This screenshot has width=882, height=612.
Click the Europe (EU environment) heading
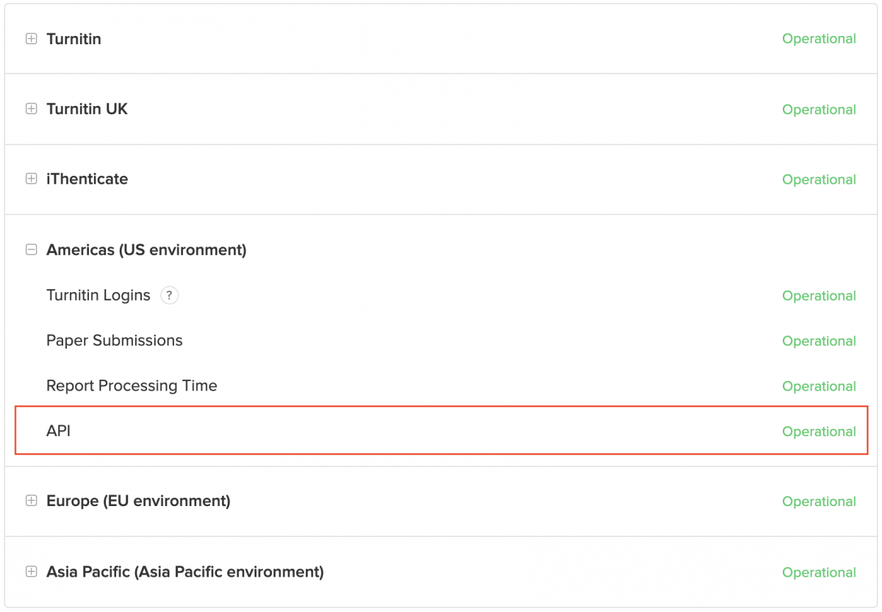click(x=138, y=501)
